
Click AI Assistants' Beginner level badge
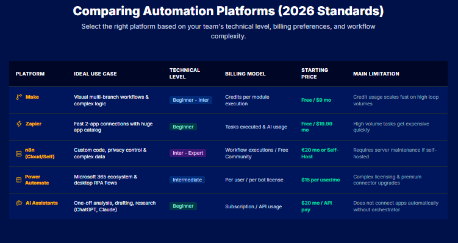point(183,206)
